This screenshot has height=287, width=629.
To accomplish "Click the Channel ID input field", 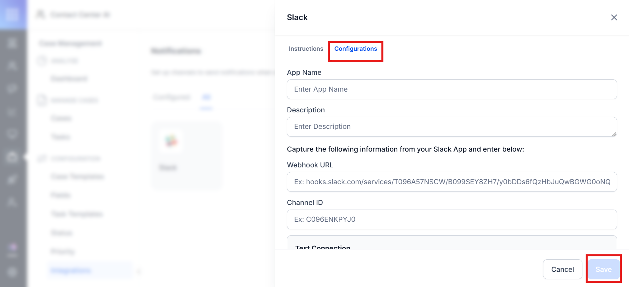I will pos(452,219).
